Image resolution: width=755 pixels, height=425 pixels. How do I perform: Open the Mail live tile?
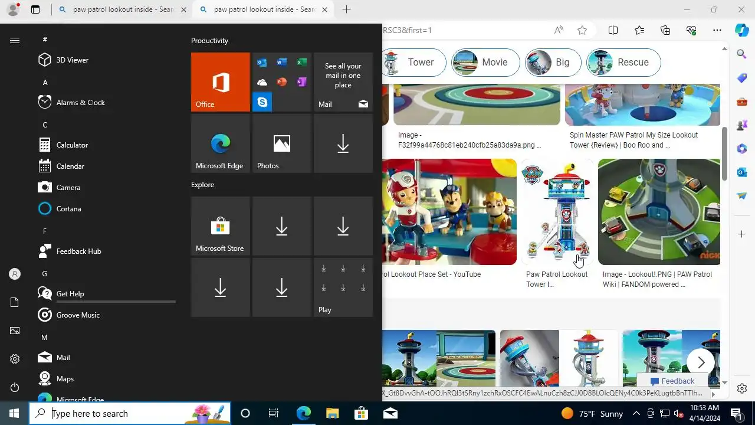click(343, 82)
